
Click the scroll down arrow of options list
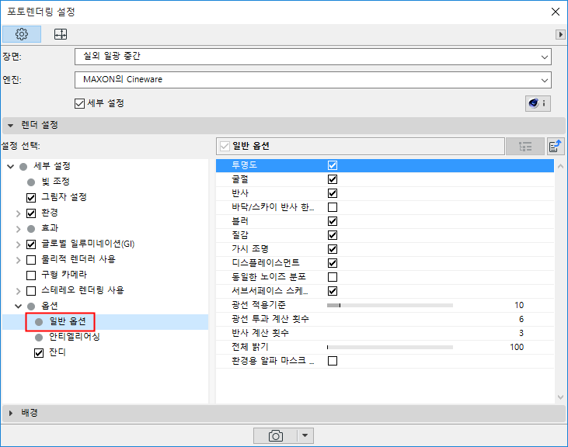click(560, 397)
